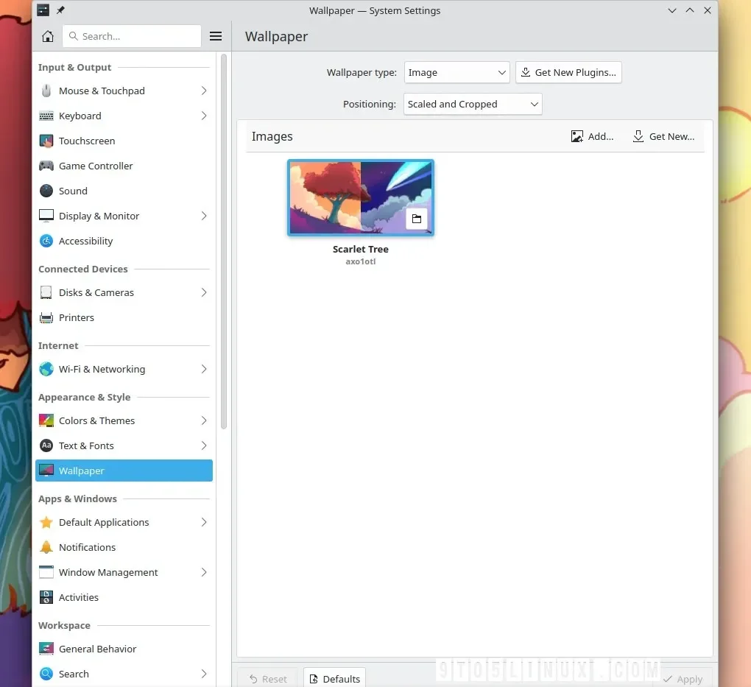Click the Add image button

(592, 136)
